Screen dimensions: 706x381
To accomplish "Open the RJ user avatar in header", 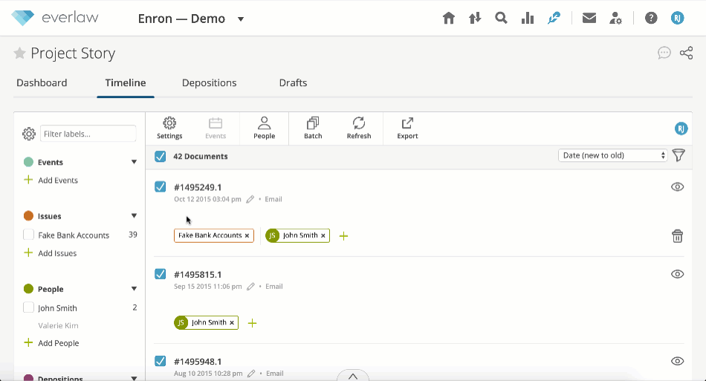I will [677, 18].
